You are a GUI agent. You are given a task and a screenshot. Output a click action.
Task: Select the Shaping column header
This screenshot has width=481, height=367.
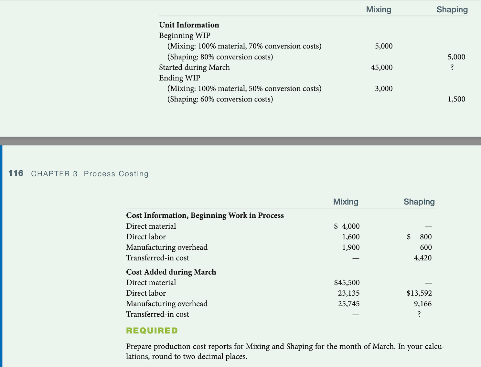pyautogui.click(x=452, y=10)
